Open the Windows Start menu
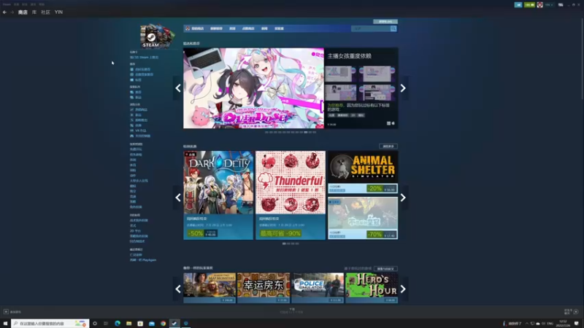Viewport: 584px width, 328px height. (5, 324)
